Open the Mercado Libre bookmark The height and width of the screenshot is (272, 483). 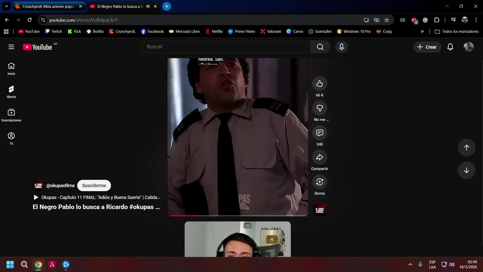[x=184, y=31]
